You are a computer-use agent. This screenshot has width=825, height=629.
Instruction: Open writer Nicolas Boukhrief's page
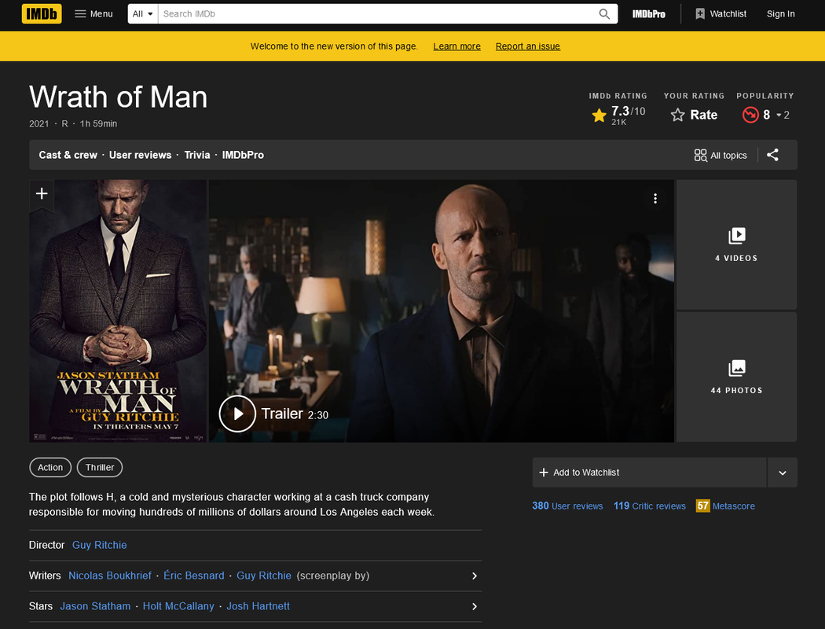pyautogui.click(x=110, y=576)
